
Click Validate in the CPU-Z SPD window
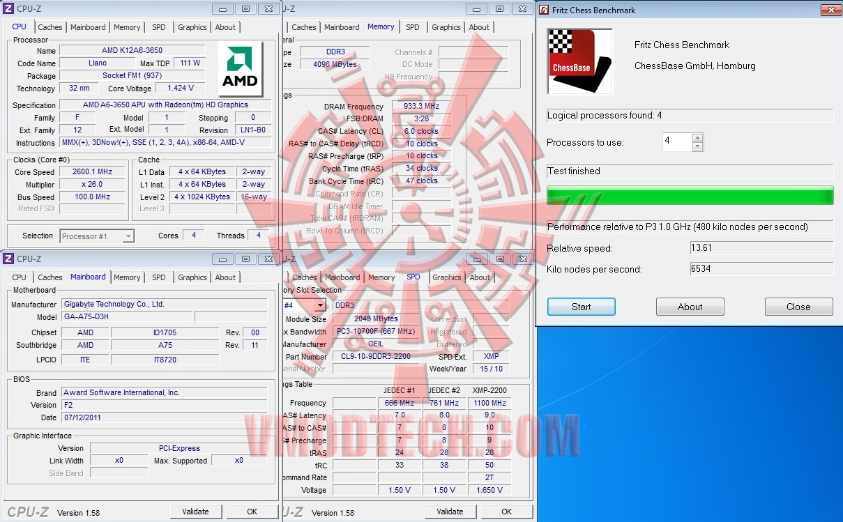(x=450, y=512)
